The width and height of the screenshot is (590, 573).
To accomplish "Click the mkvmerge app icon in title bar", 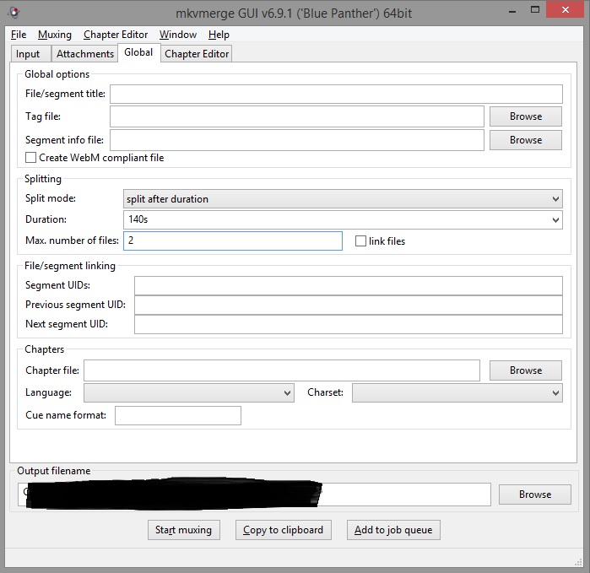I will (x=14, y=14).
